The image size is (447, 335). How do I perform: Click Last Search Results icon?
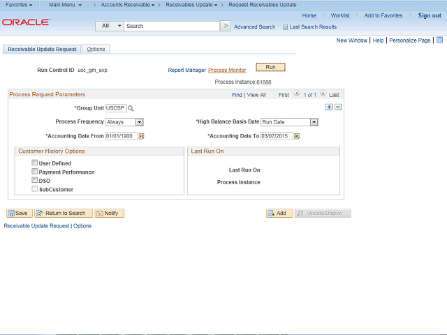(285, 27)
